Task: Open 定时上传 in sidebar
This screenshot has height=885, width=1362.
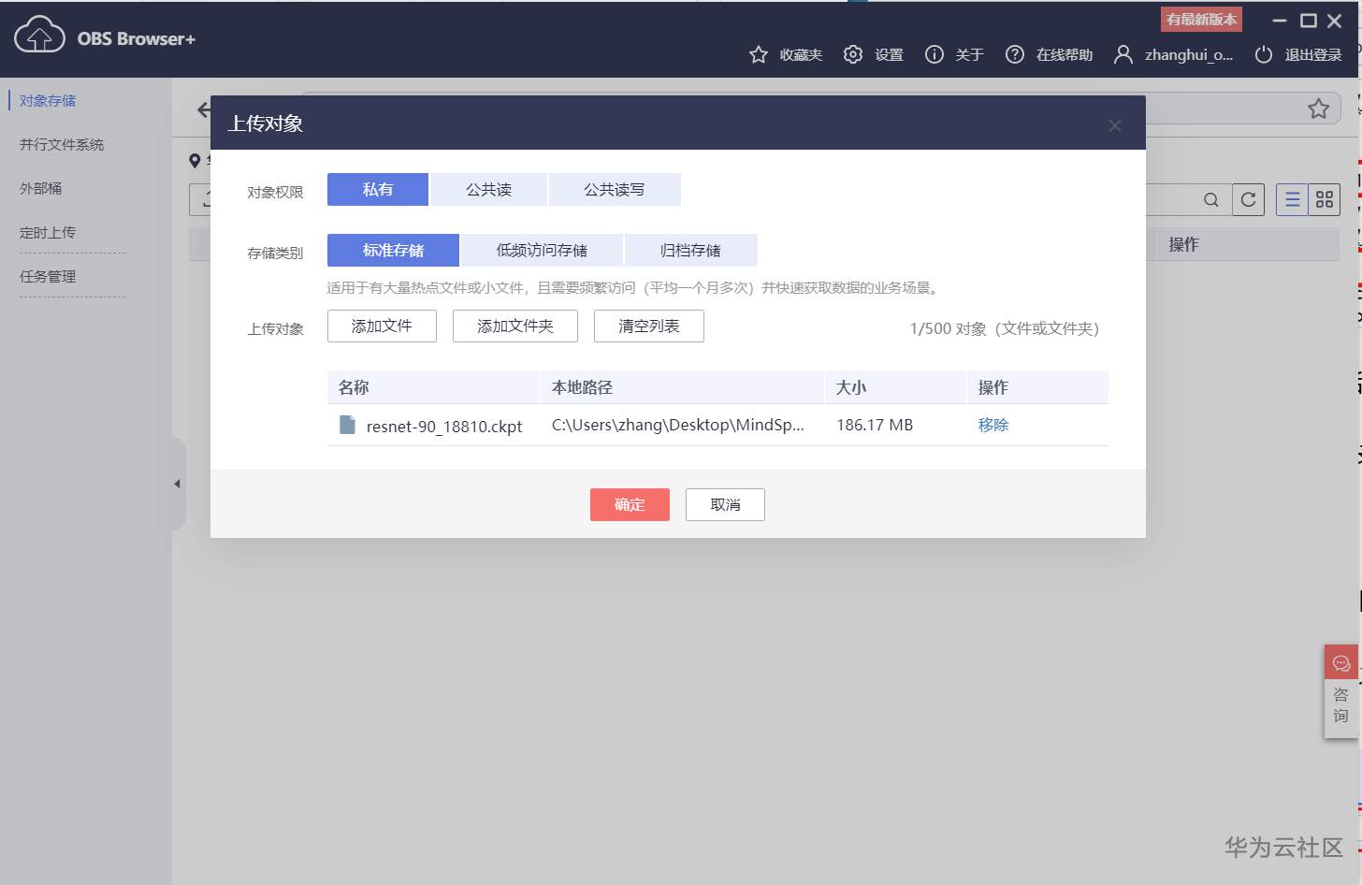Action: [x=48, y=232]
